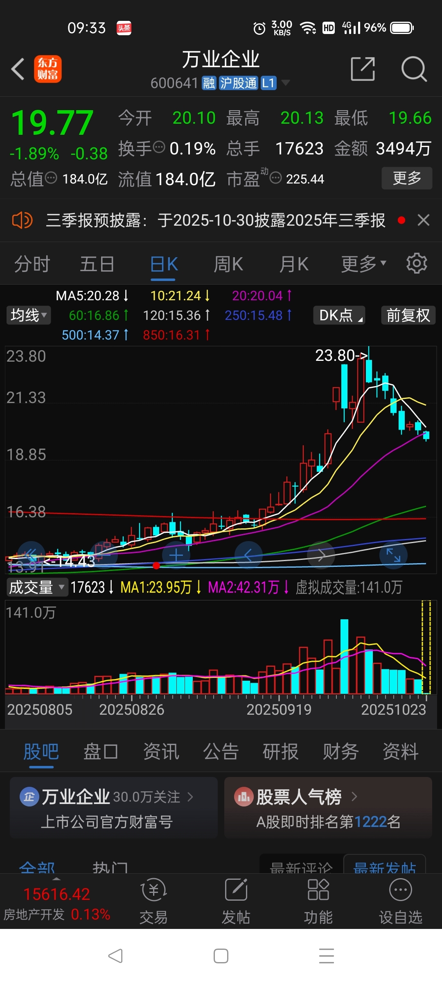Tap the 融 margin trading badge

[x=209, y=83]
